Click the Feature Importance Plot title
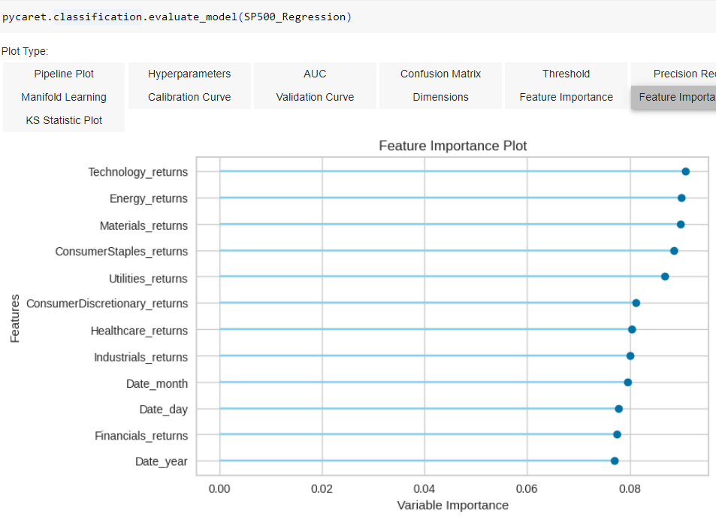Screen dimensions: 716x523 click(452, 145)
